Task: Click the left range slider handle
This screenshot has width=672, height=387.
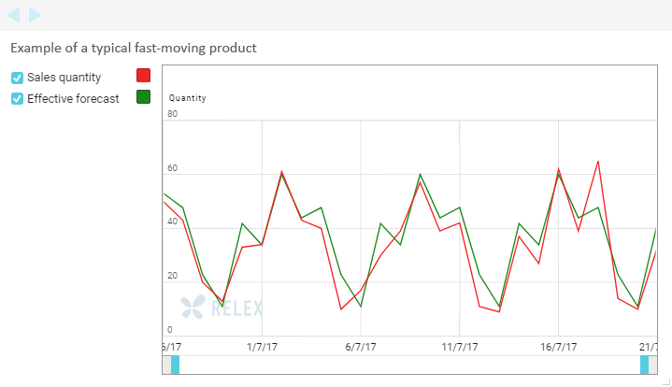Action: coord(175,365)
